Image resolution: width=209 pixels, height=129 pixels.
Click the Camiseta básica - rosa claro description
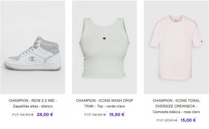pos(176,112)
